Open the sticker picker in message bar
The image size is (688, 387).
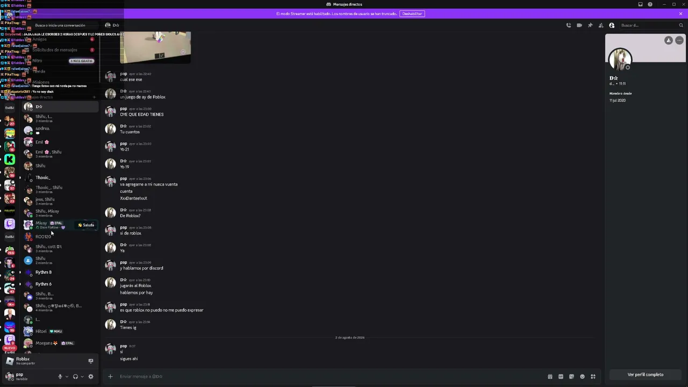tap(571, 376)
